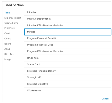The width and height of the screenshot is (112, 103).
Task: Open the Create Form category
Action: click(x=11, y=23)
